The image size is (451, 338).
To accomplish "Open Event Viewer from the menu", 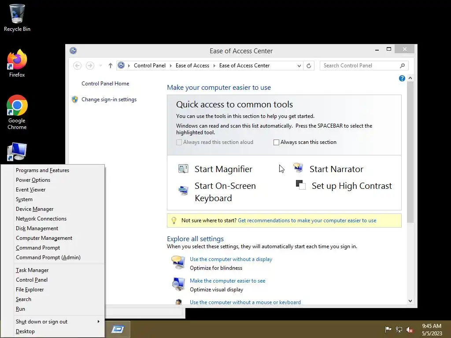I will point(31,190).
